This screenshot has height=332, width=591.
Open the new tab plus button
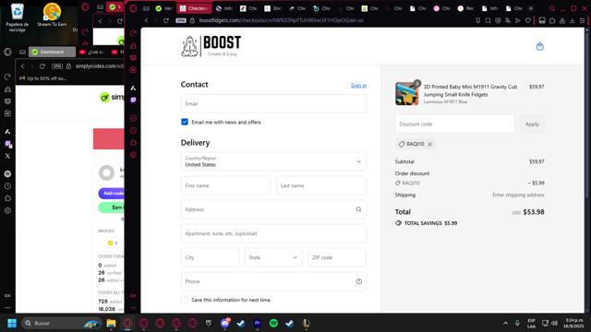531,8
